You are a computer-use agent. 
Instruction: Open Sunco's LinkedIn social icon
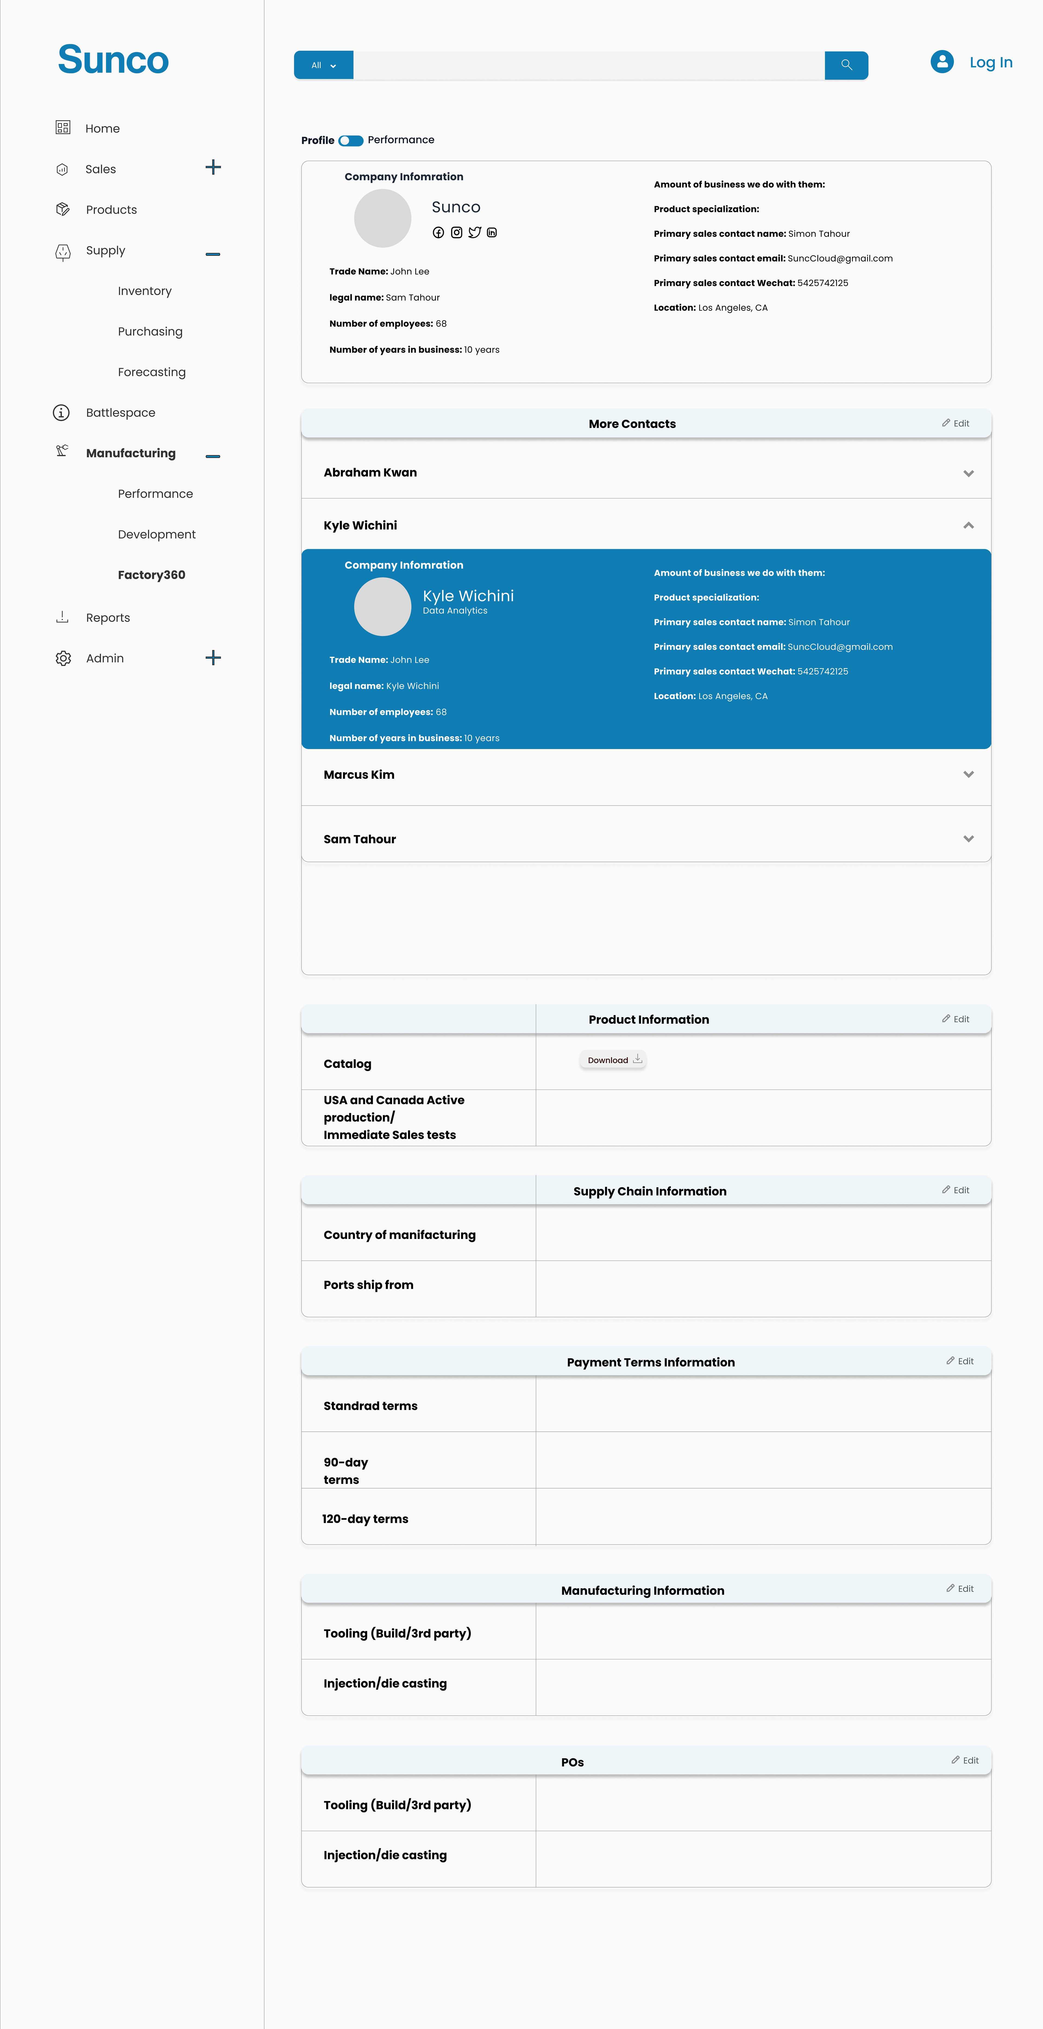[492, 232]
